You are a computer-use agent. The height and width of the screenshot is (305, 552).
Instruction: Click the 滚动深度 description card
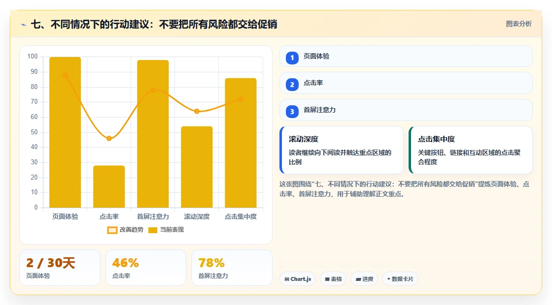coord(342,150)
